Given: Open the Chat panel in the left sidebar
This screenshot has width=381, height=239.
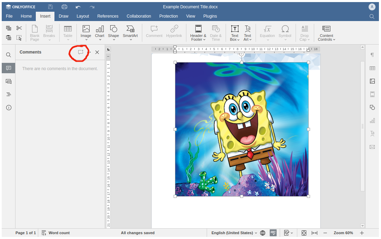Looking at the screenshot, I should [9, 82].
